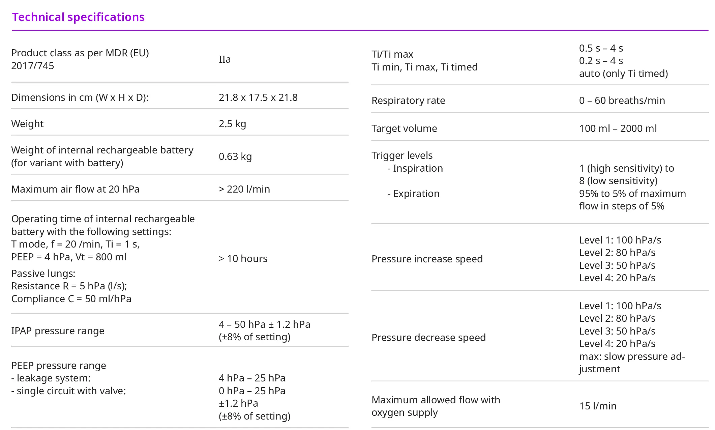This screenshot has height=430, width=715.
Task: Select the > 220 l/min value
Action: (244, 189)
